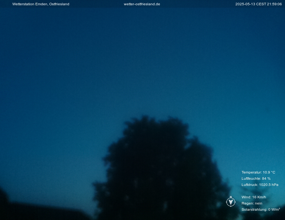Click the Regen: nein rain status
The width and height of the screenshot is (285, 220).
(252, 203)
